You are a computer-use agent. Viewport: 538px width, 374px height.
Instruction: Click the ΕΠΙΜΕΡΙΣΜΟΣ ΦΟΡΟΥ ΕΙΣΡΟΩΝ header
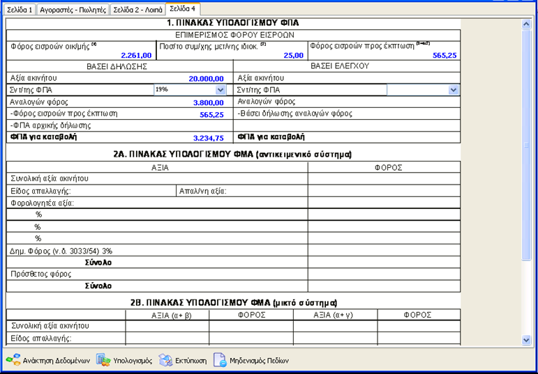(234, 35)
